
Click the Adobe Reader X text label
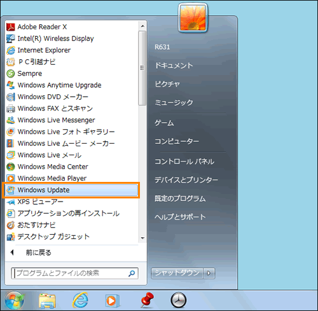(42, 27)
